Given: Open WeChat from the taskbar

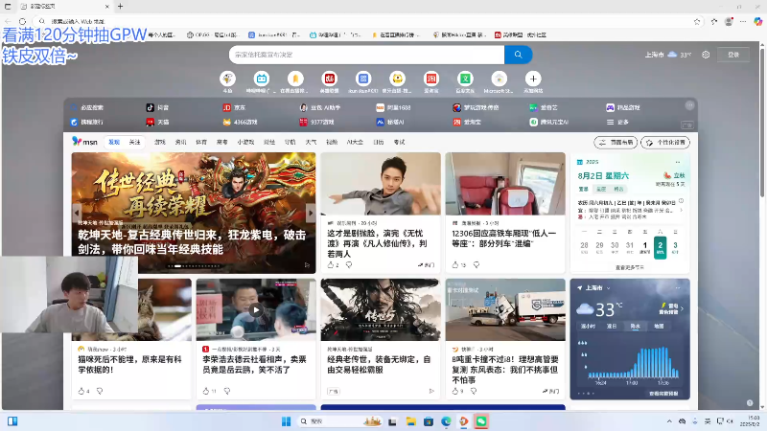Looking at the screenshot, I should tap(481, 421).
